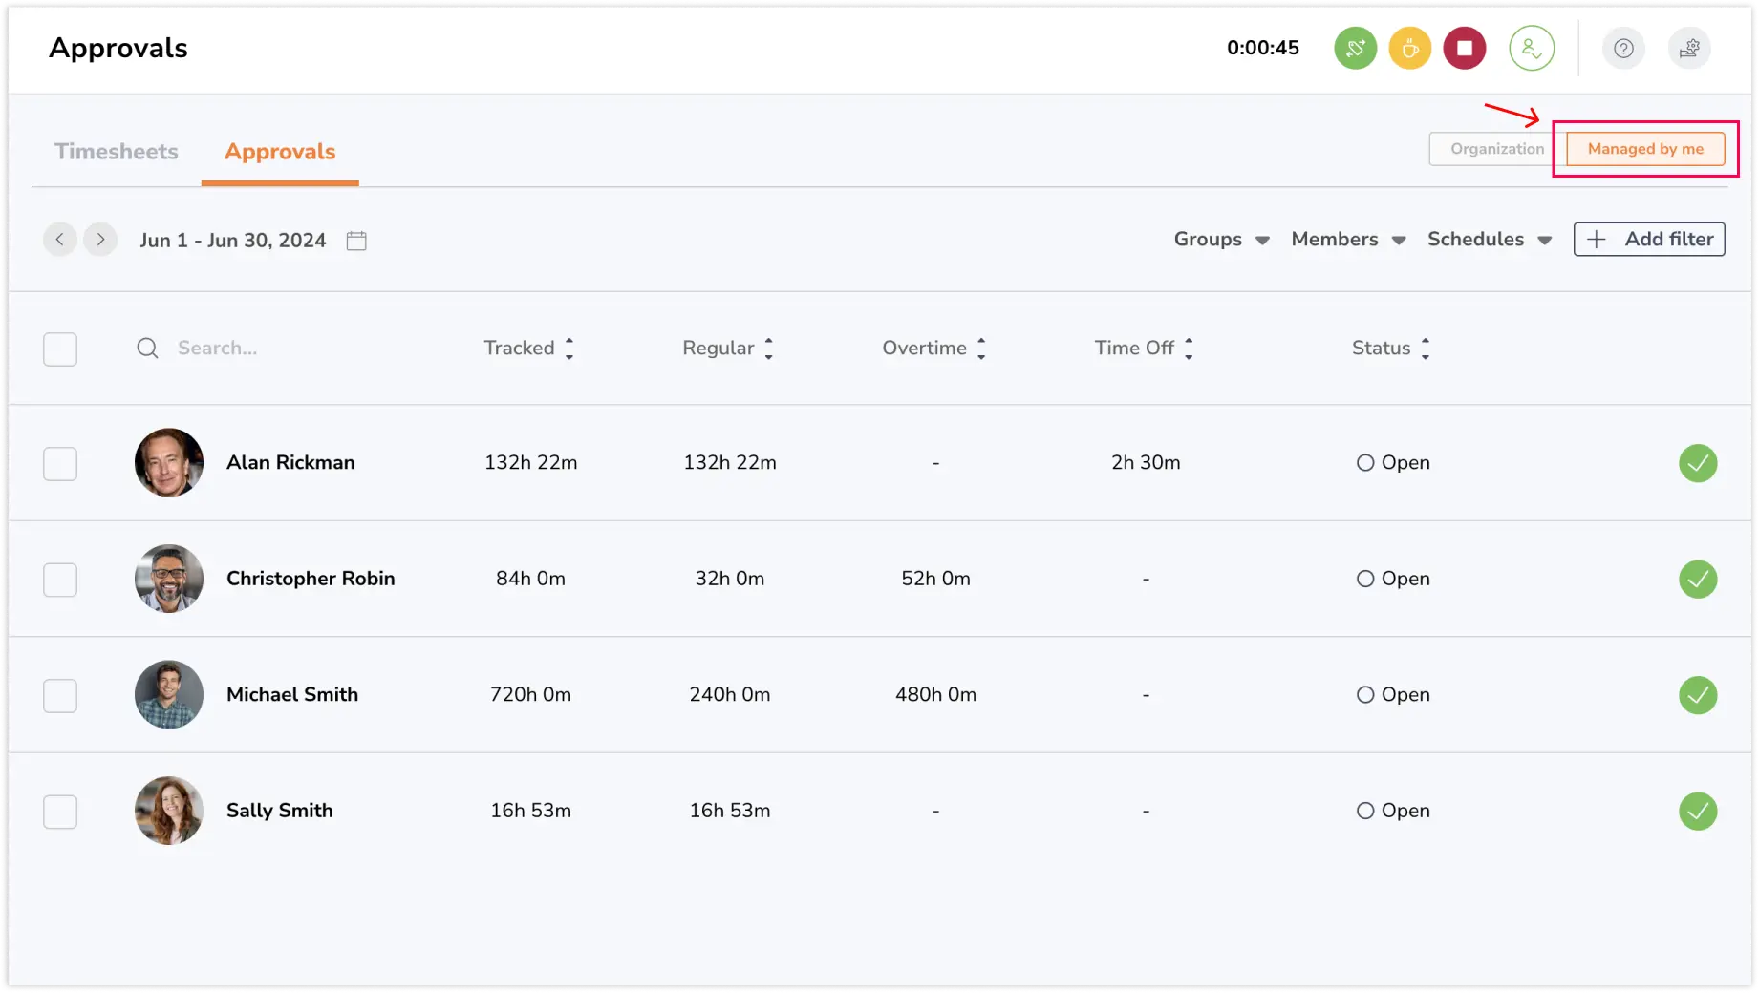
Task: Open Michael Smith's name link
Action: [x=292, y=695]
